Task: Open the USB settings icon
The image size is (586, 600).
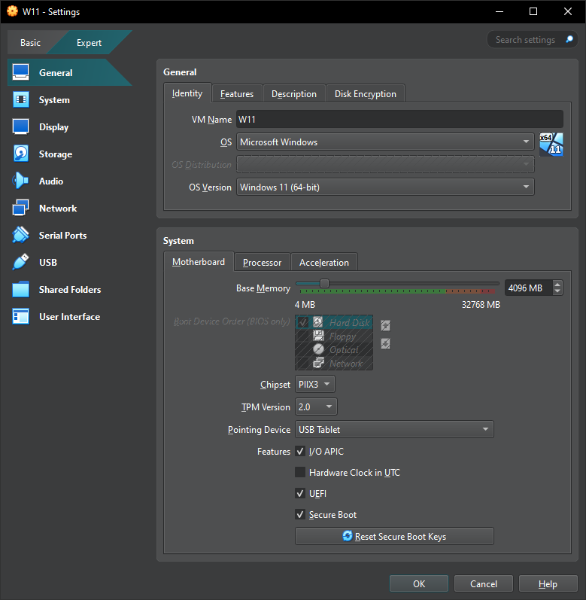Action: [x=21, y=263]
